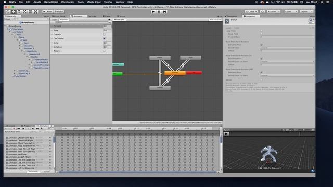This screenshot has width=333, height=187.
Task: Start Play mode with the Play button
Action: tap(153, 12)
